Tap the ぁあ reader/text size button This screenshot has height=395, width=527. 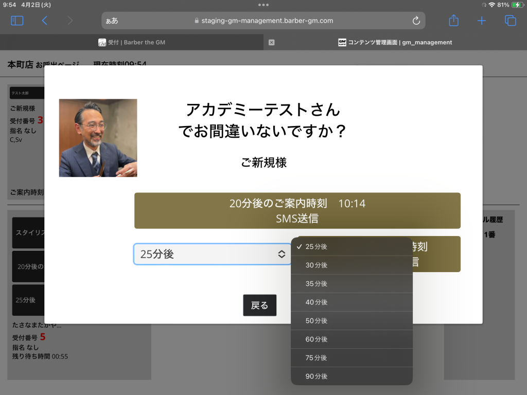(112, 21)
